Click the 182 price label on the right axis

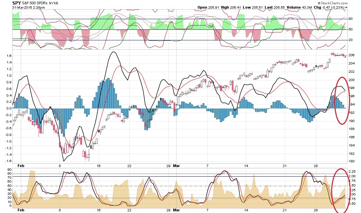coord(351,154)
